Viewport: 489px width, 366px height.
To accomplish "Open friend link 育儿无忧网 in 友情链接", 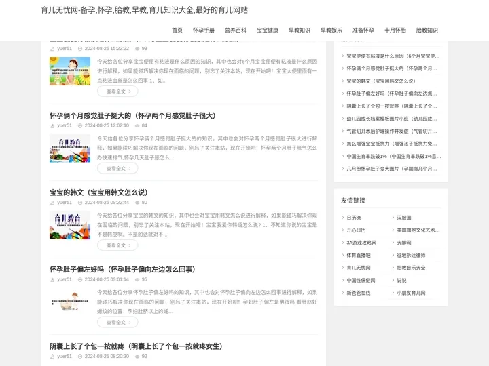I will [x=359, y=268].
